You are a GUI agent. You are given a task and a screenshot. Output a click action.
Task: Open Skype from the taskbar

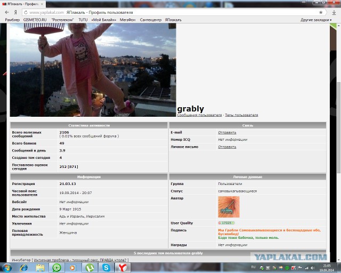pos(106,268)
